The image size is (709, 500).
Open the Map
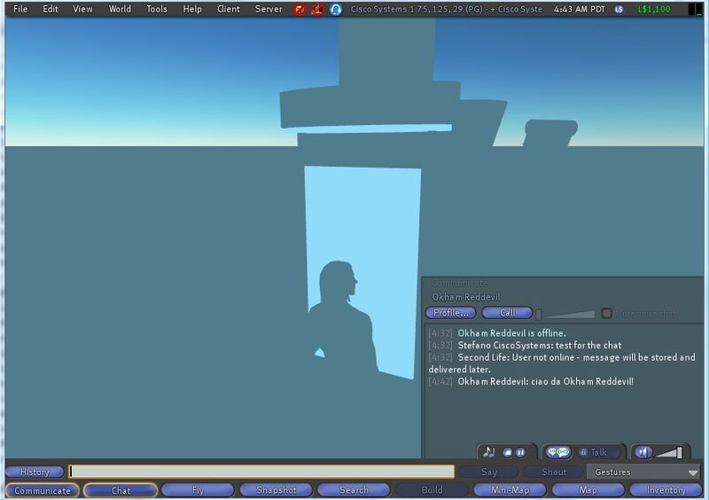tap(588, 490)
